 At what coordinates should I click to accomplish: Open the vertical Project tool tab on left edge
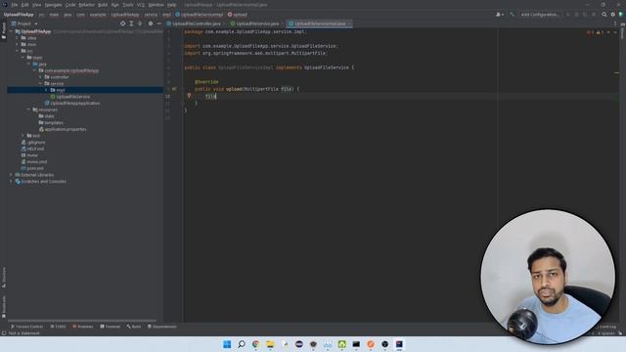[x=4, y=30]
